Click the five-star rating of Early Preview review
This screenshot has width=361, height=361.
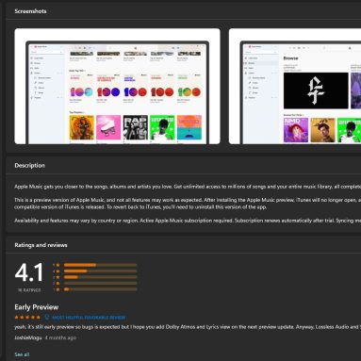pyautogui.click(x=27, y=318)
